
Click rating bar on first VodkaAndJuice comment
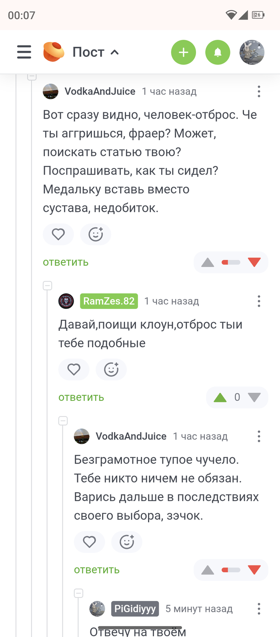pos(231,262)
